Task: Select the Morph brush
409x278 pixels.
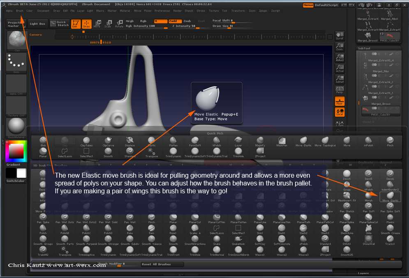Action: pyautogui.click(x=368, y=197)
